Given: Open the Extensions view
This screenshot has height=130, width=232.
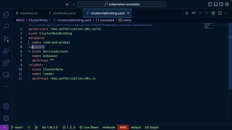Looking at the screenshot, I should (x=6, y=63).
